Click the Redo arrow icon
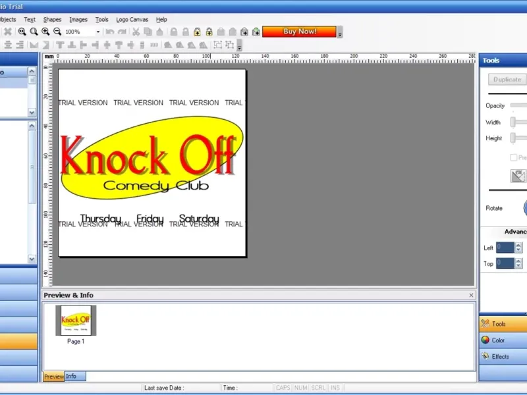This screenshot has height=395, width=527. tap(122, 32)
